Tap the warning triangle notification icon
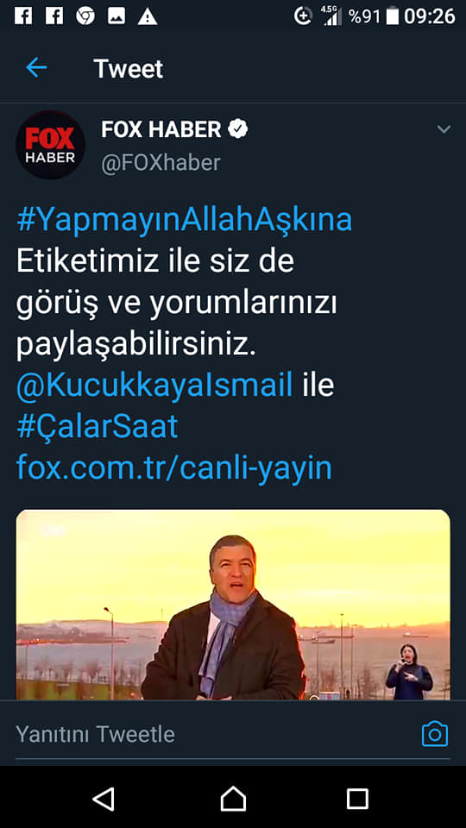 click(x=148, y=17)
